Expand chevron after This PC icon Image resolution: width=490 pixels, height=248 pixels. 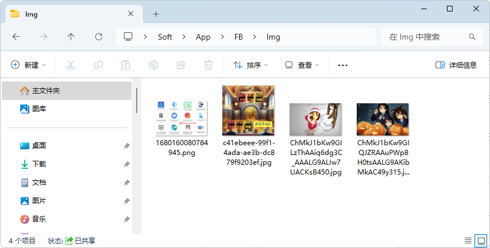pos(145,37)
